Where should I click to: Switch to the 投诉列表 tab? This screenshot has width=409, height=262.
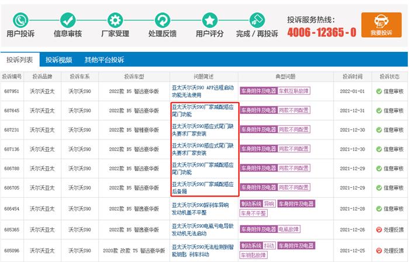[20, 60]
